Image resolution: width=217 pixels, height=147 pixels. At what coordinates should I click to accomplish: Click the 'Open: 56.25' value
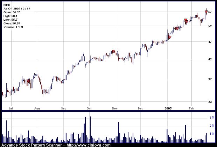point(12,12)
